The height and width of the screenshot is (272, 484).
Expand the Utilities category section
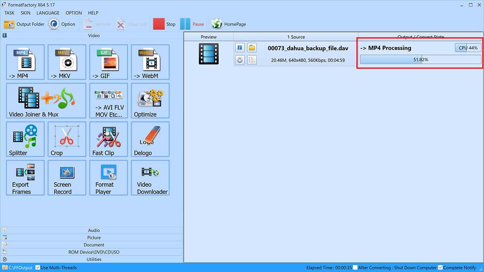pyautogui.click(x=94, y=260)
